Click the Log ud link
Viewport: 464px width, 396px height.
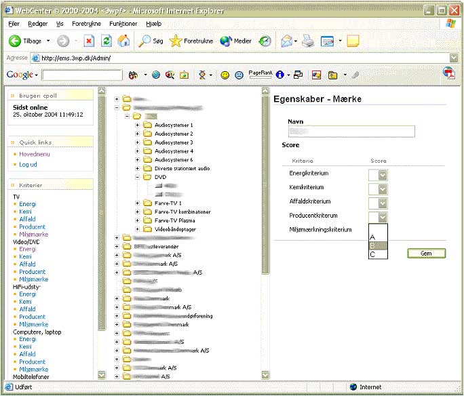pyautogui.click(x=28, y=164)
